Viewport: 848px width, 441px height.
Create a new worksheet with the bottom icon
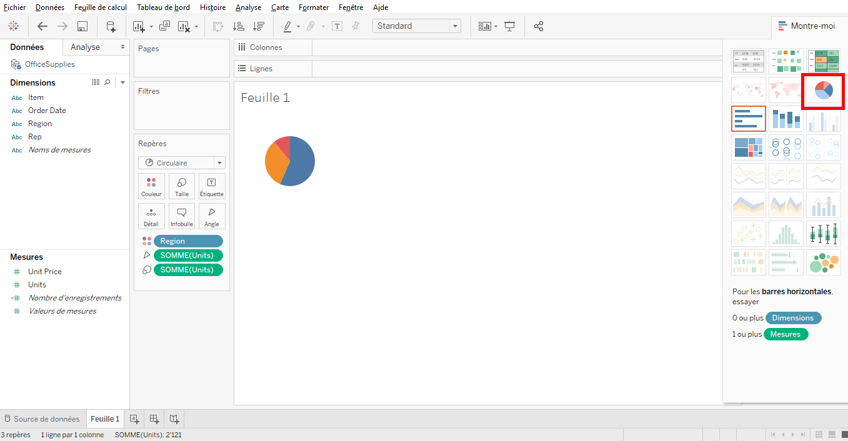pyautogui.click(x=133, y=419)
